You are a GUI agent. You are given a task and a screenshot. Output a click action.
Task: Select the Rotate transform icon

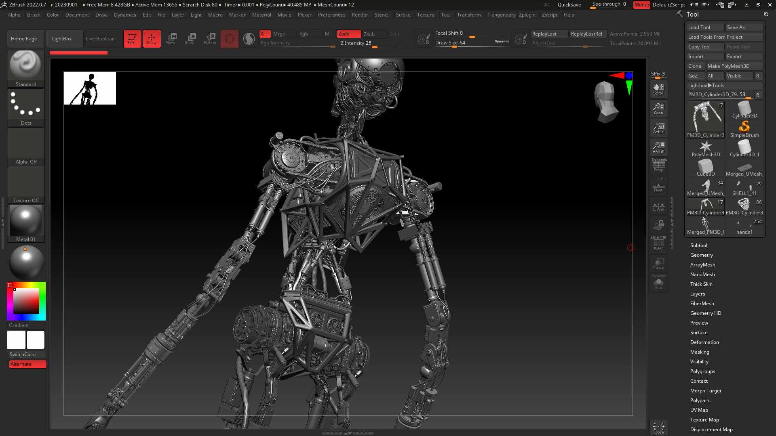(210, 39)
